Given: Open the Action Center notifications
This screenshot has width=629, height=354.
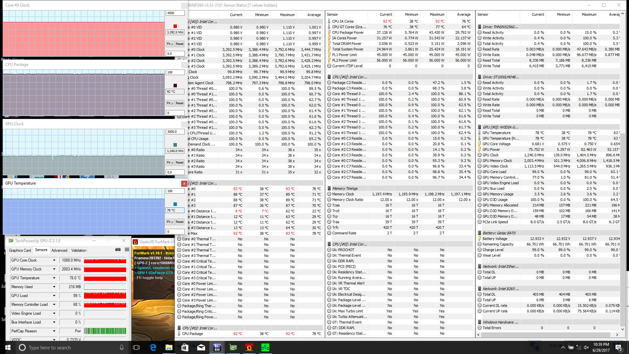Looking at the screenshot, I should (619, 348).
